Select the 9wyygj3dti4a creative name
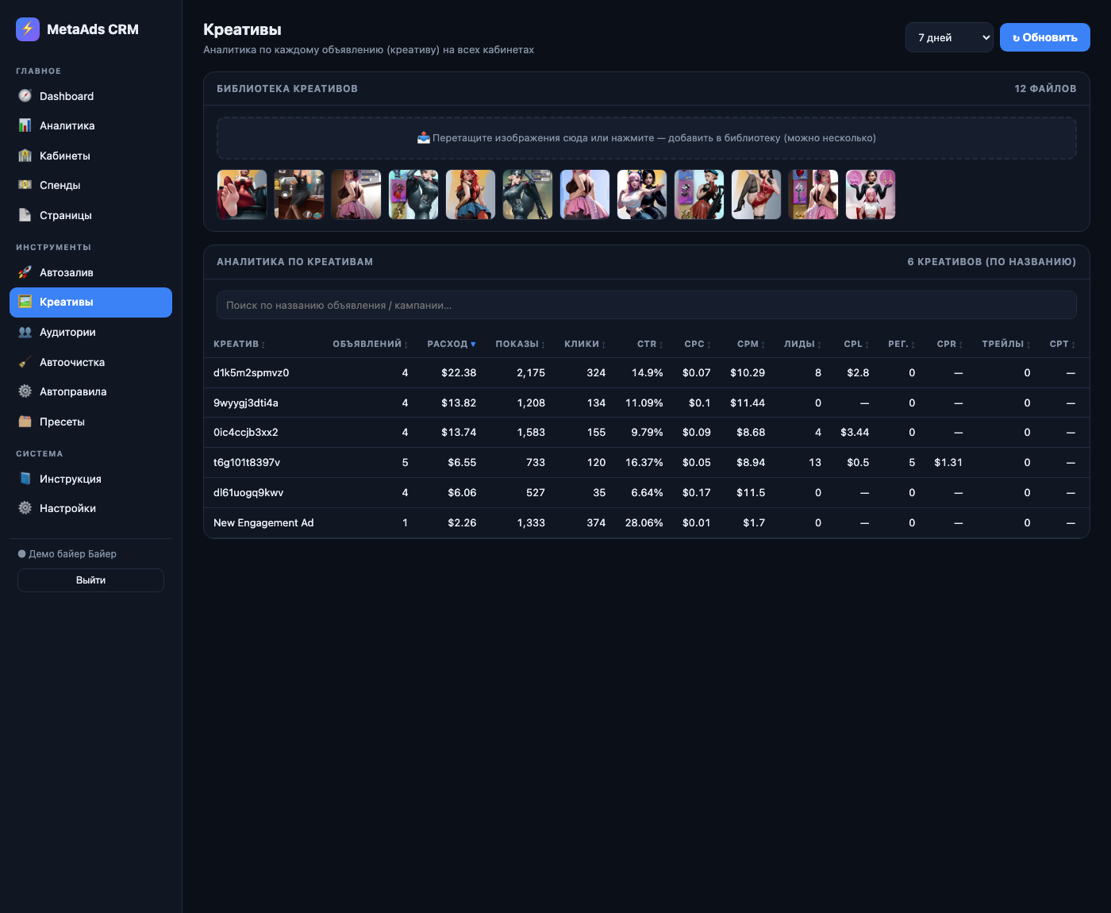 click(x=246, y=403)
